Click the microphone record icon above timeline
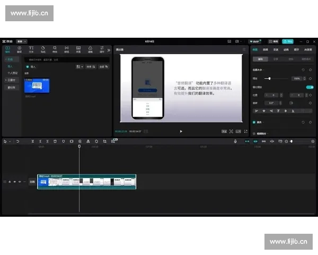This screenshot has width=318, height=255. pos(236,141)
